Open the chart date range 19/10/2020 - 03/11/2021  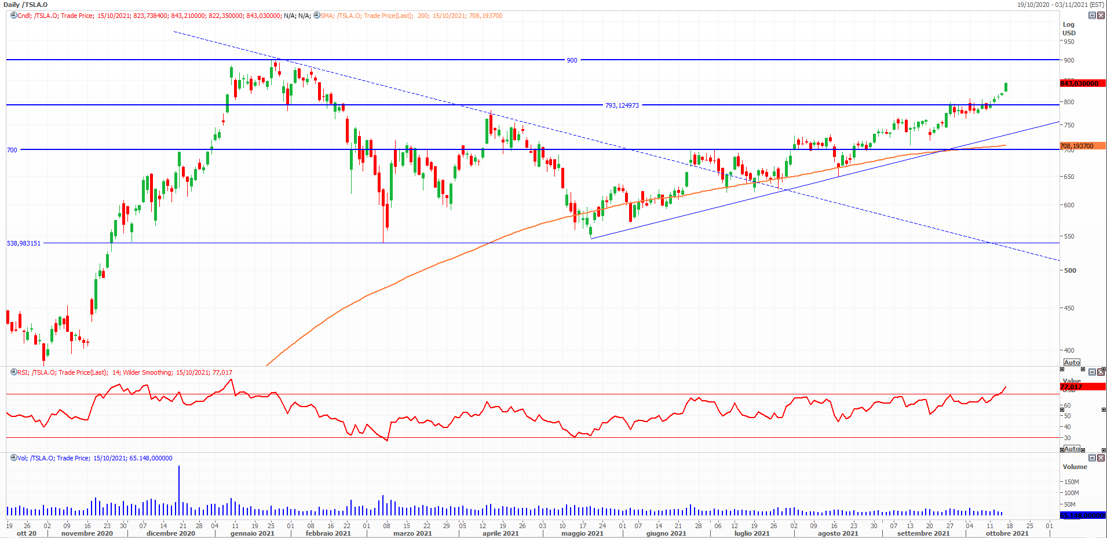point(1060,5)
